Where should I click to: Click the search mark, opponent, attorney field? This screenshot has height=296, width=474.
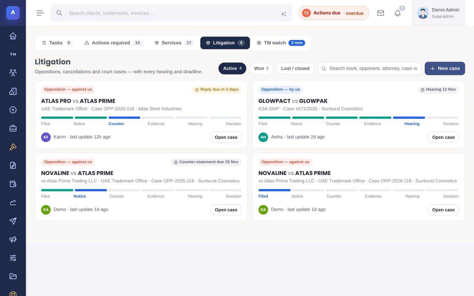pyautogui.click(x=369, y=68)
